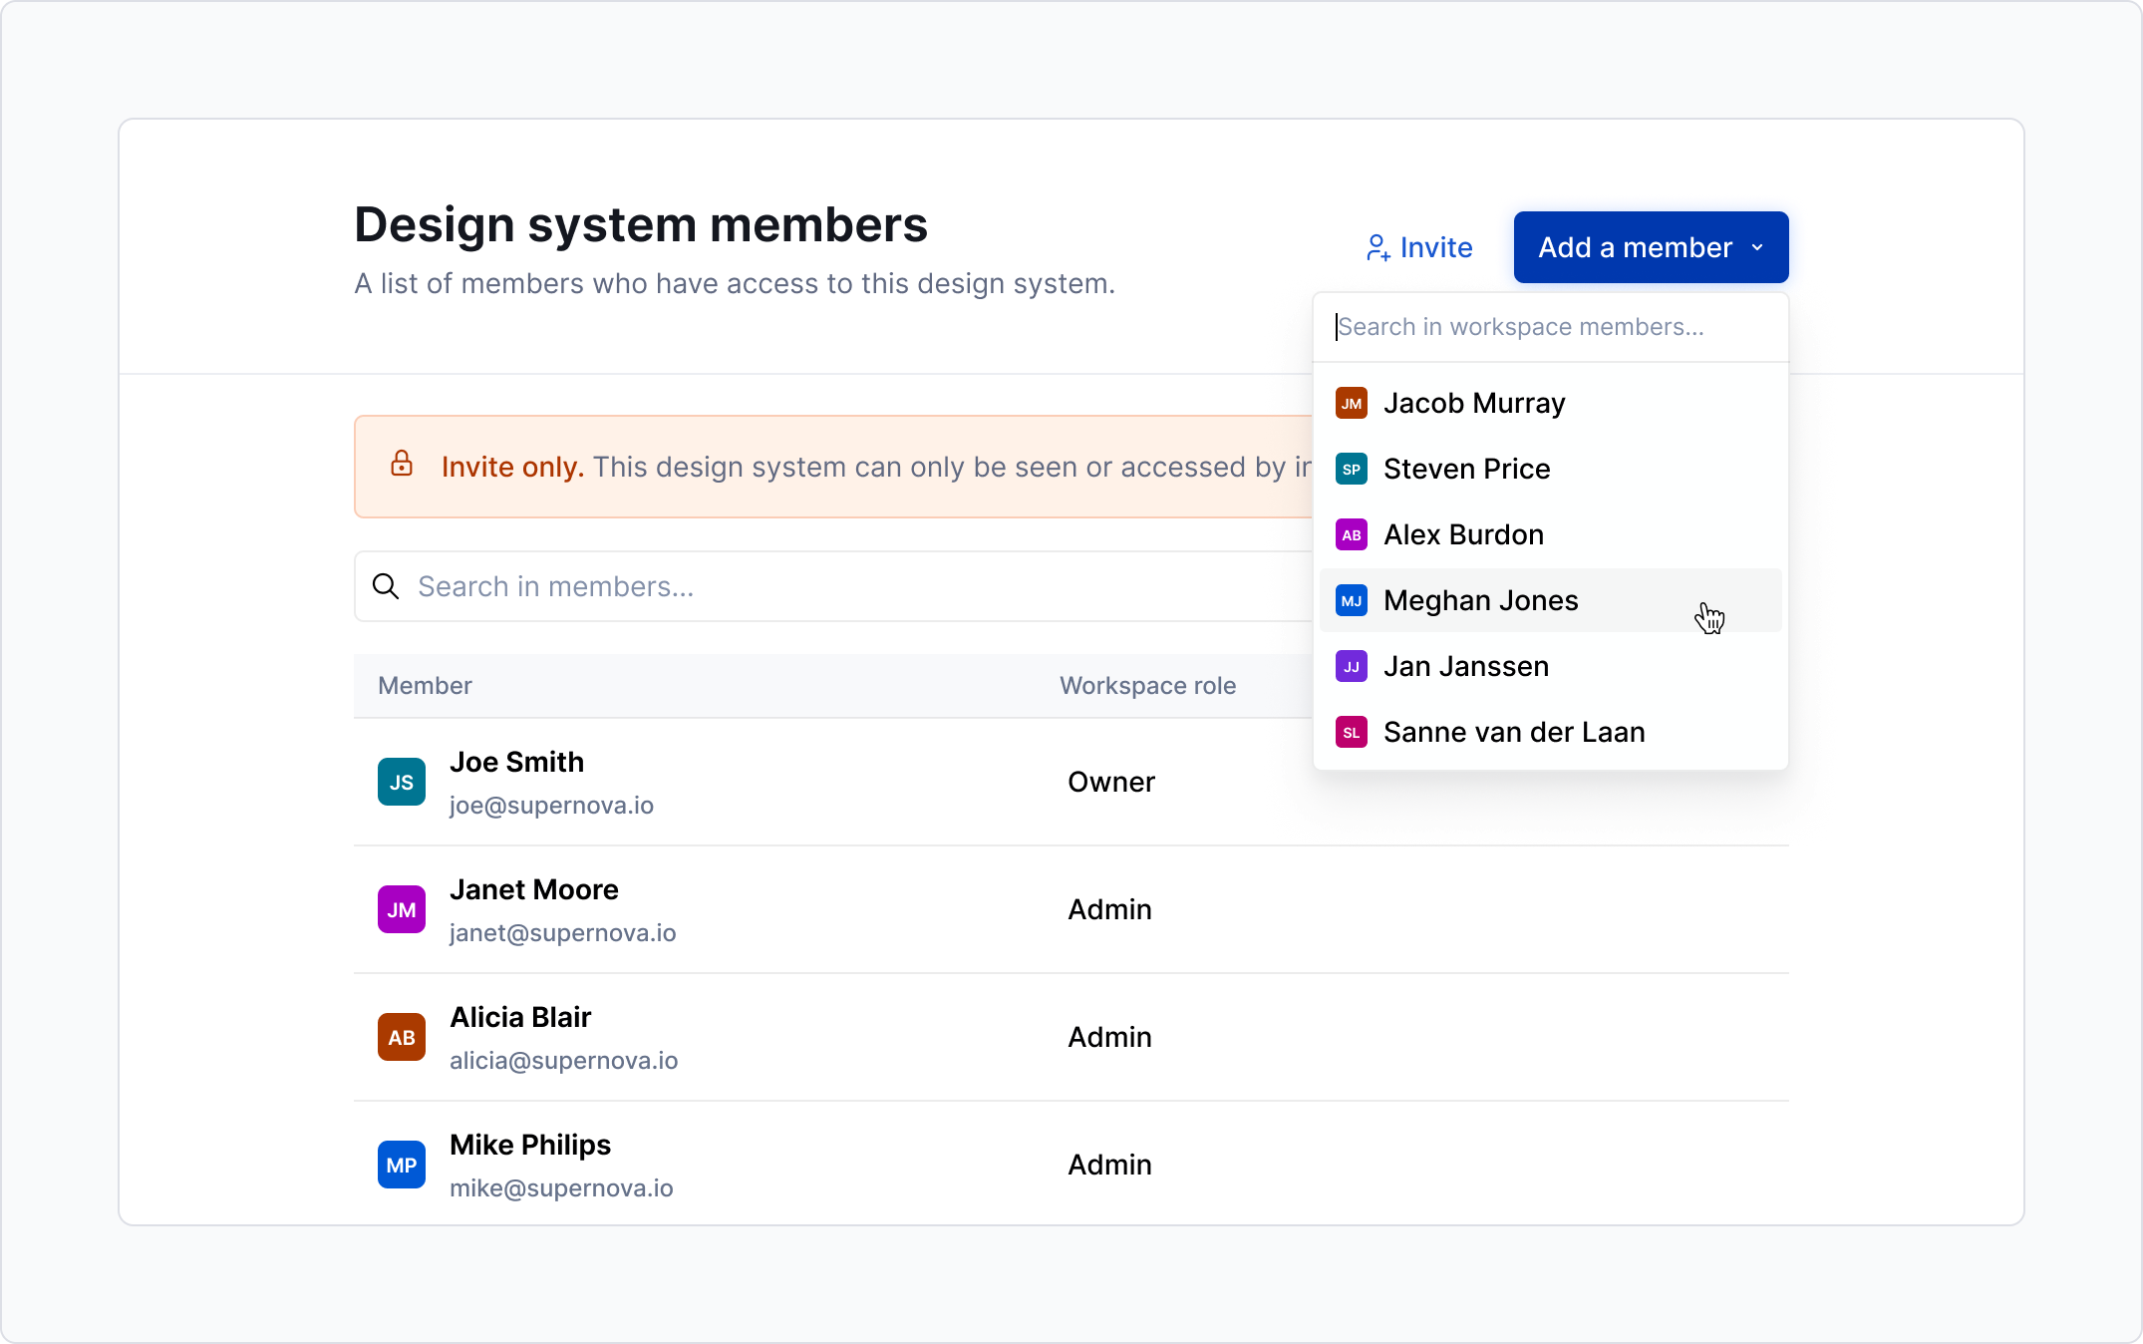Click Jacob Murray's JM avatar in dropdown
The height and width of the screenshot is (1344, 2143).
[1351, 403]
